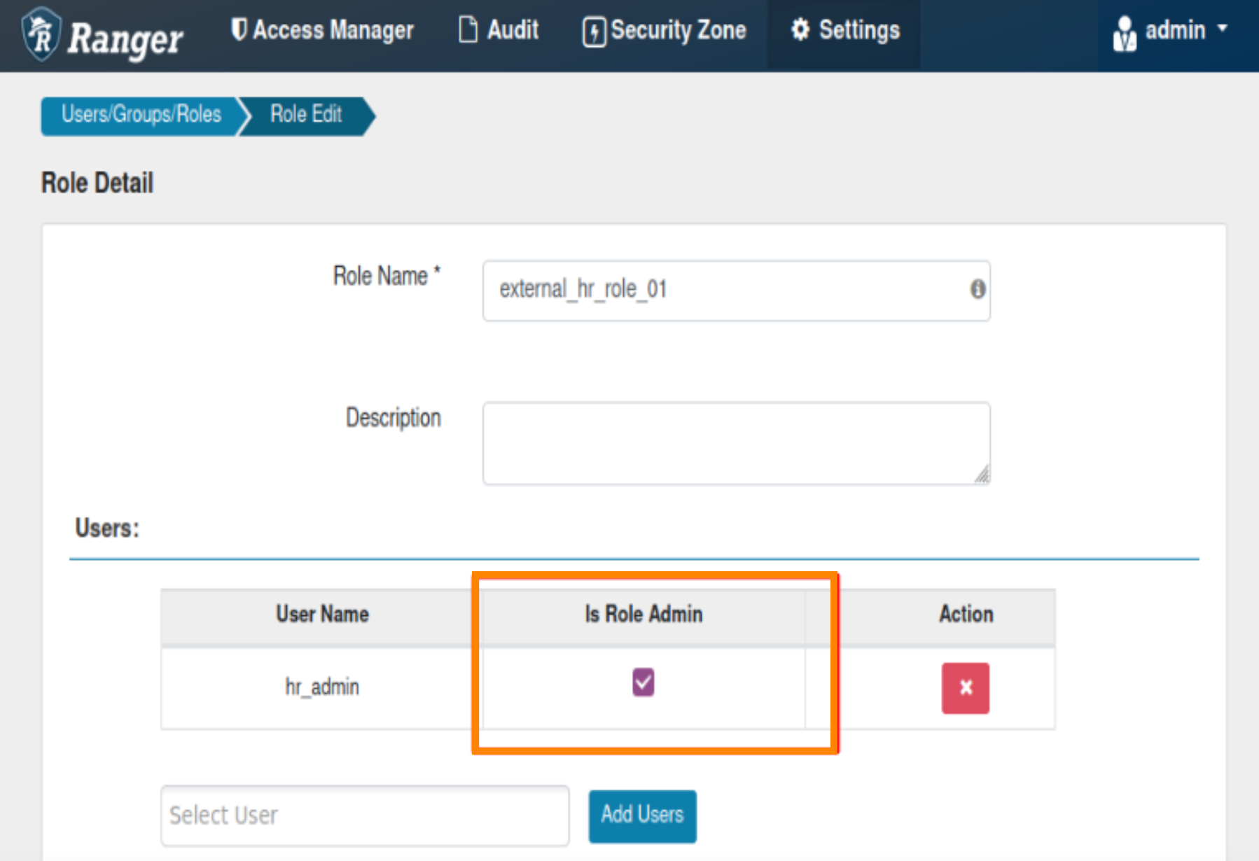This screenshot has height=861, width=1259.
Task: Expand the admin dropdown caret
Action: click(1223, 29)
